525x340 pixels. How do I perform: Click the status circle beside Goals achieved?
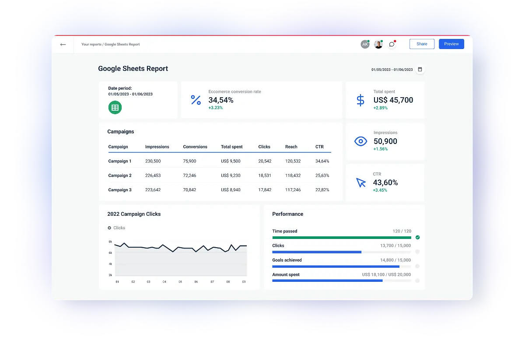pos(417,266)
